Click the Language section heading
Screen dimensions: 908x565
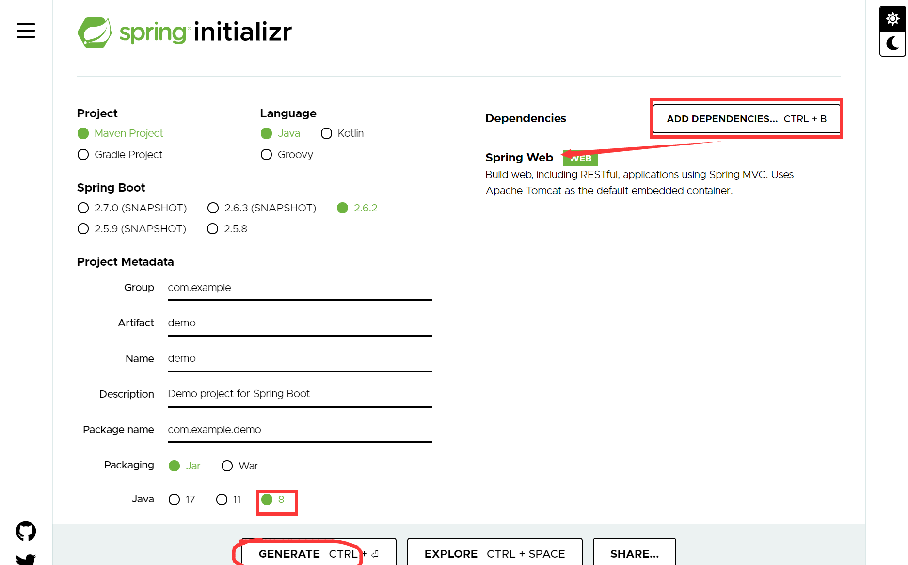point(288,113)
